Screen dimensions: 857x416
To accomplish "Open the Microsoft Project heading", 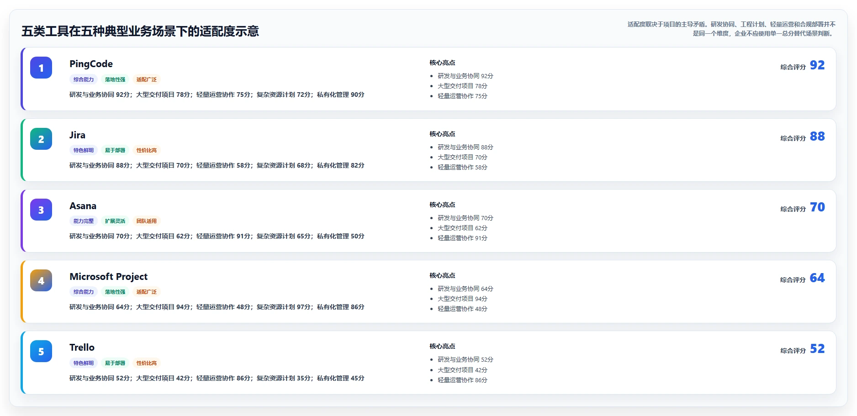I will tap(108, 277).
